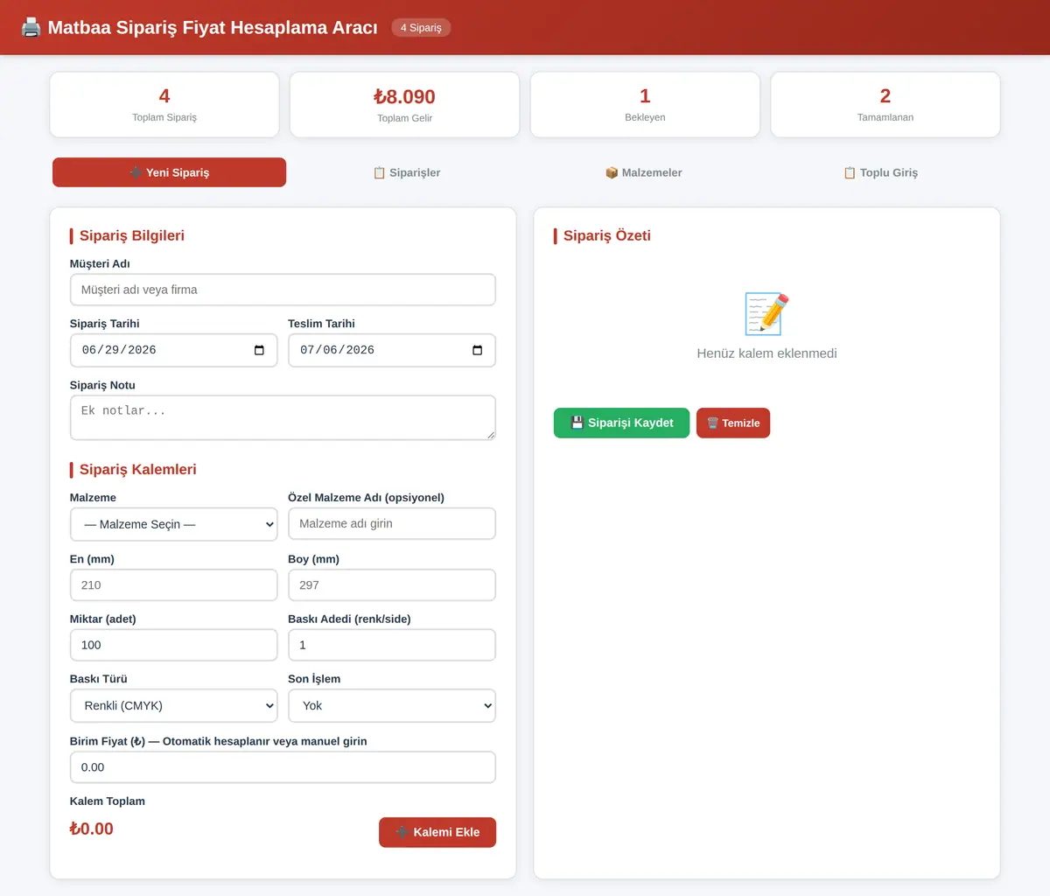Click the 'Sipariş Kalemleri' section heading

click(138, 470)
